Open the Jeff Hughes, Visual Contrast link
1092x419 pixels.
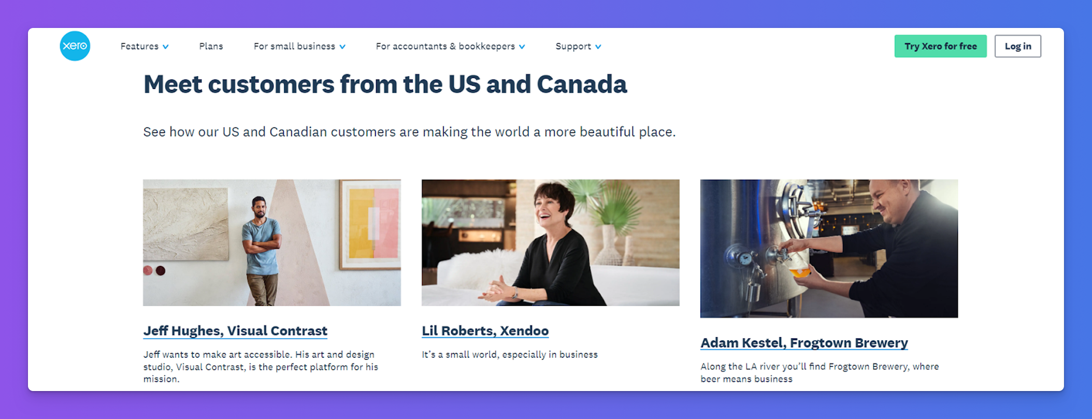tap(235, 330)
